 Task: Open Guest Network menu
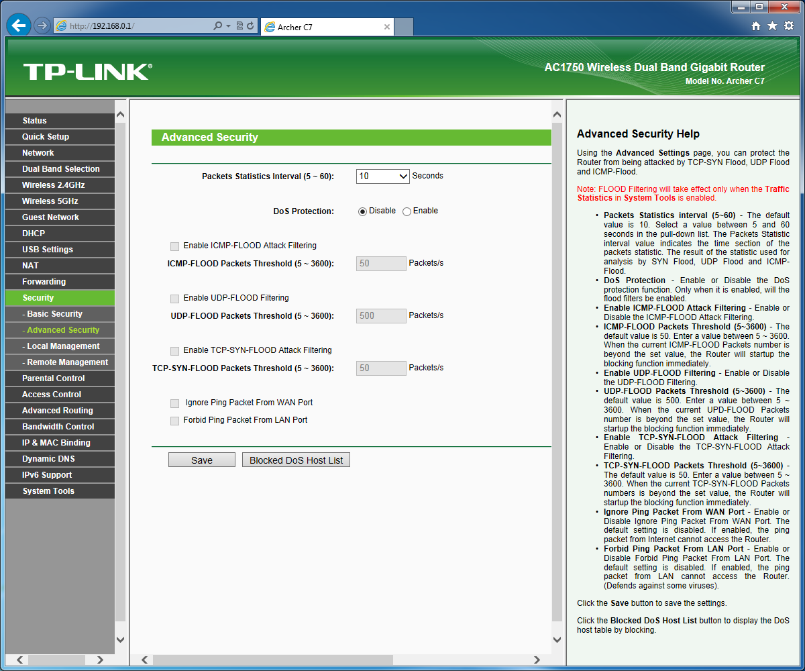60,217
